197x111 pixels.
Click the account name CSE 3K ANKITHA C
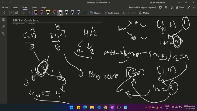coord(157,2)
